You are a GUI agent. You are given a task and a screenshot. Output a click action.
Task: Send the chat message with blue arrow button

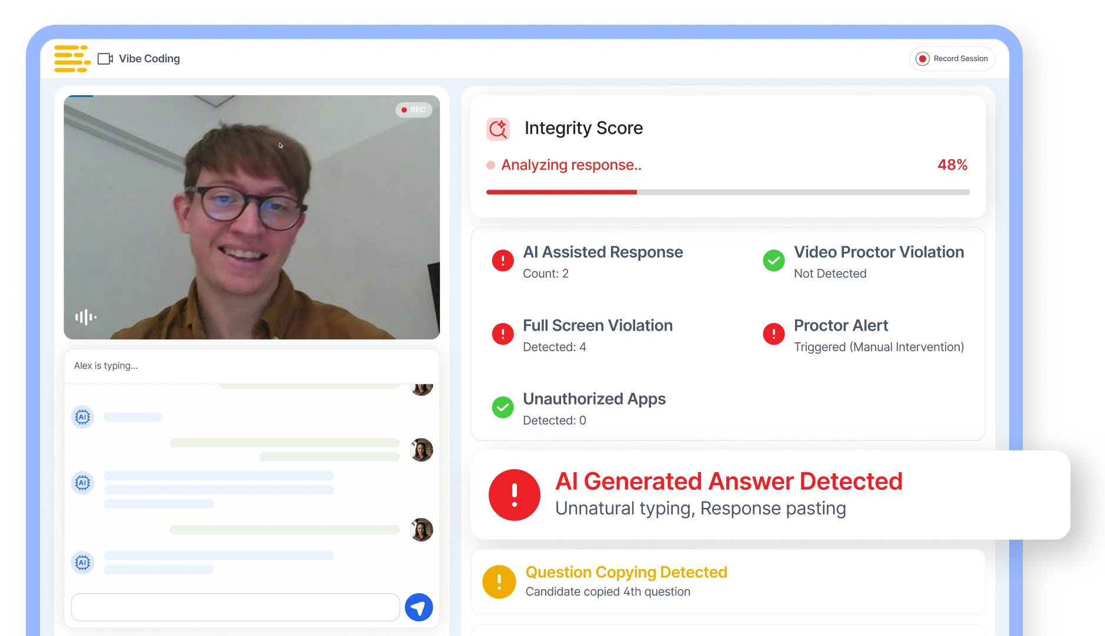click(419, 607)
